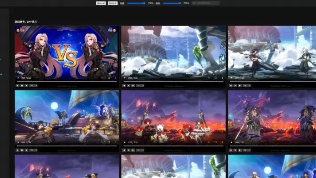Pause via button under the VS intro video
Image resolution: width=316 pixels, height=178 pixels.
[22, 85]
